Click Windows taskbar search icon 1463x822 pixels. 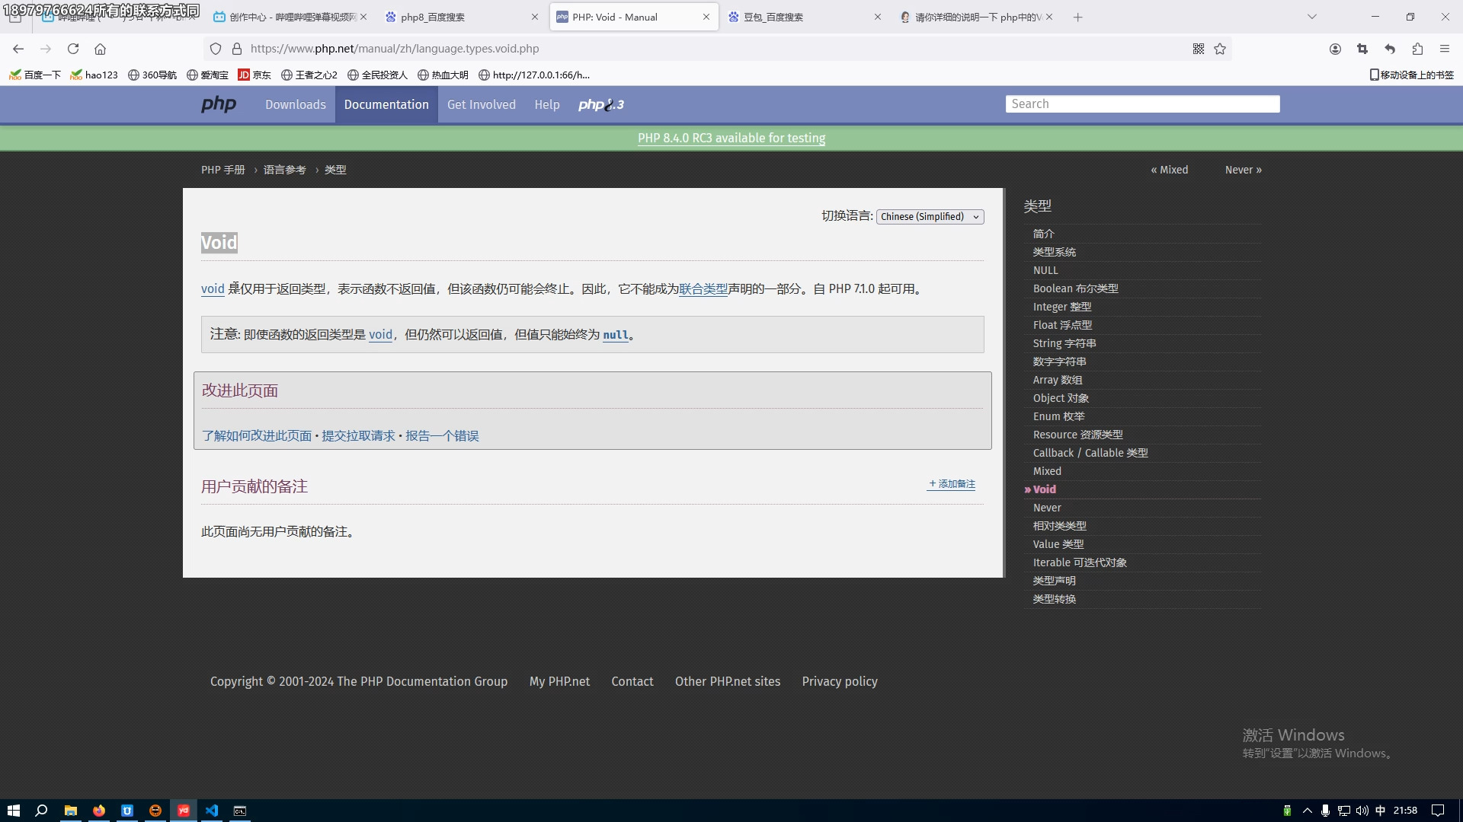click(41, 811)
